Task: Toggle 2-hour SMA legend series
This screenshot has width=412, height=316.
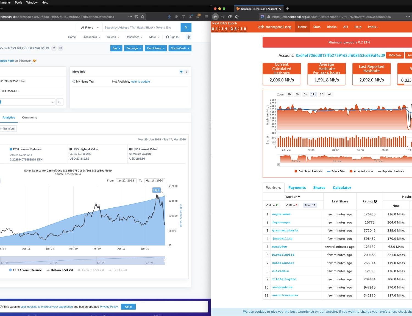Action: point(336,171)
